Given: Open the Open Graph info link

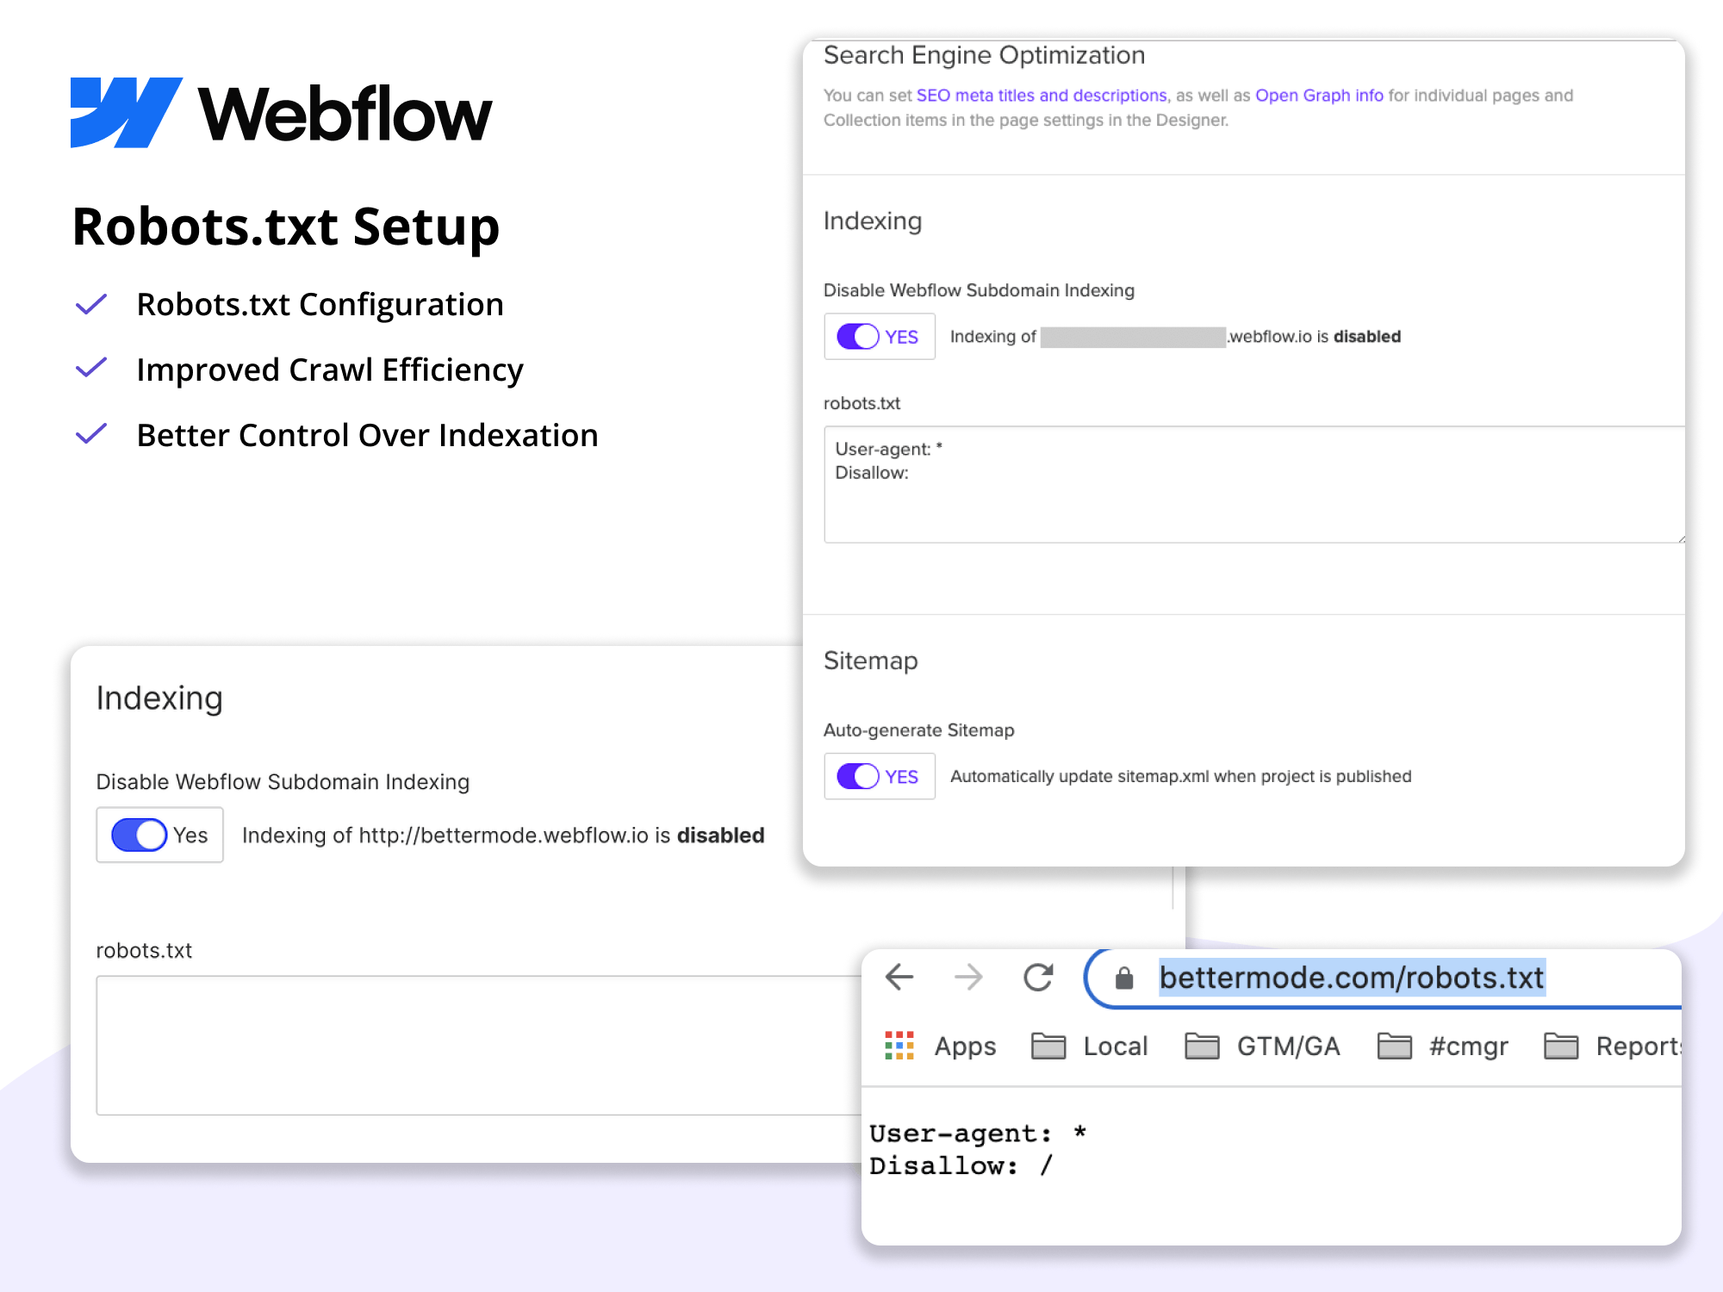Looking at the screenshot, I should point(1319,96).
